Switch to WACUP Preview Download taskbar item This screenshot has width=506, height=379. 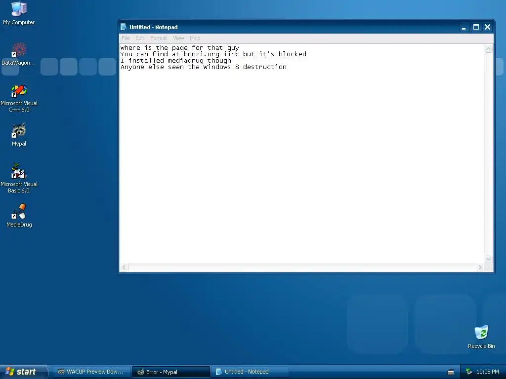tap(91, 372)
